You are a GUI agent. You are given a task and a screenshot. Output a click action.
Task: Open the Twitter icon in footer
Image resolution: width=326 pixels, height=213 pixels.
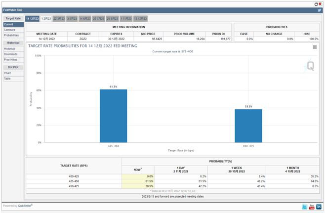[305, 206]
